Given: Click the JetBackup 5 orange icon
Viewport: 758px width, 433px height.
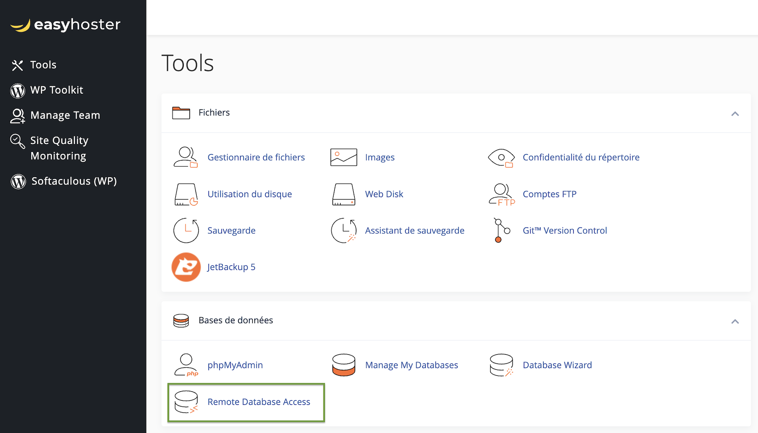Looking at the screenshot, I should pos(186,267).
